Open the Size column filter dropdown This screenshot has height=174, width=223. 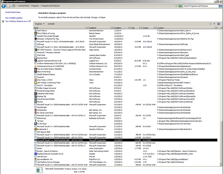pos(141,28)
